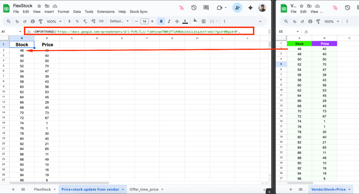Open Format menu in FlexStock

[63, 12]
